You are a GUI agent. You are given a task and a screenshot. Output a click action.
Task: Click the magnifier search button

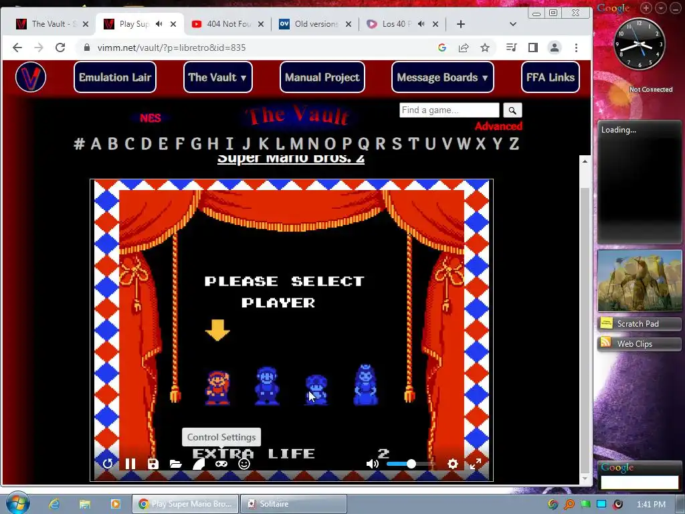pos(512,110)
